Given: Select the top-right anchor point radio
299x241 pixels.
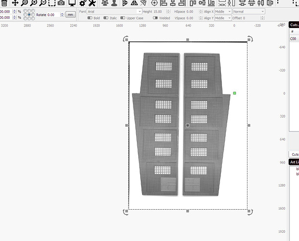Looking at the screenshot, I should click(33, 11).
